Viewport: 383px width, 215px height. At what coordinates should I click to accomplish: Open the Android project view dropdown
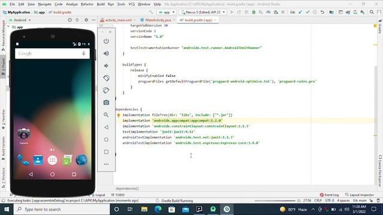pos(20,20)
